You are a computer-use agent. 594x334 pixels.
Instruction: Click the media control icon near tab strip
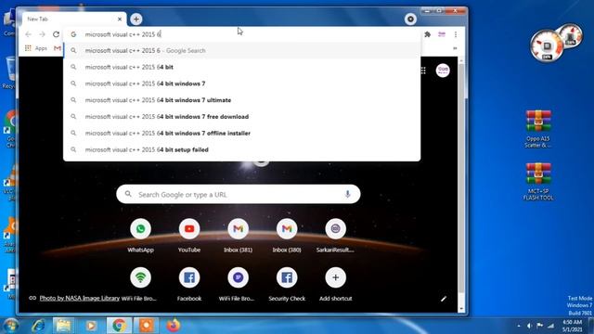(410, 19)
